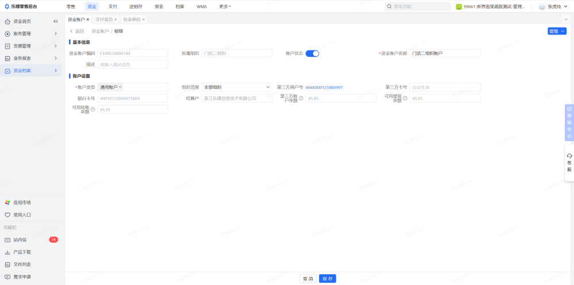
Task: Click help icon next to 可用转账余额
Action: [92, 109]
